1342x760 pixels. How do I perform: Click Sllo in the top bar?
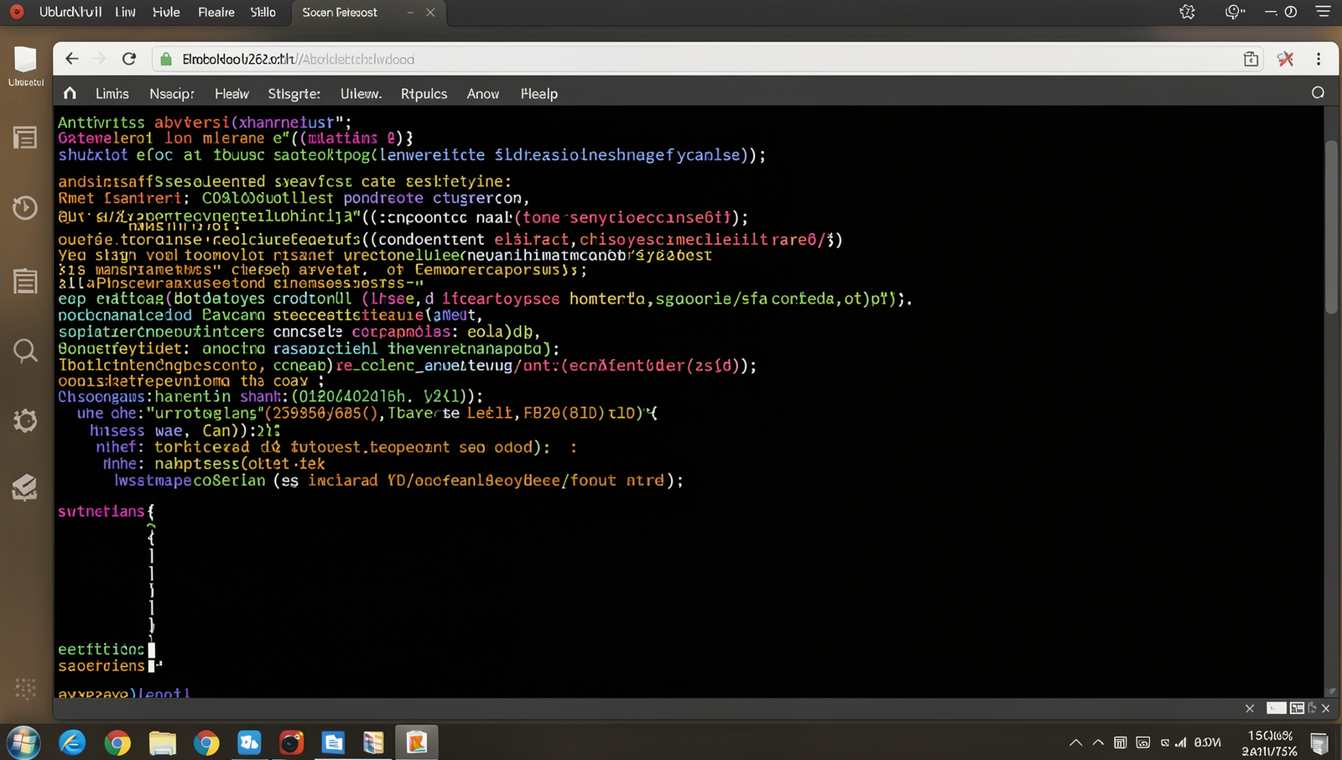tap(263, 12)
